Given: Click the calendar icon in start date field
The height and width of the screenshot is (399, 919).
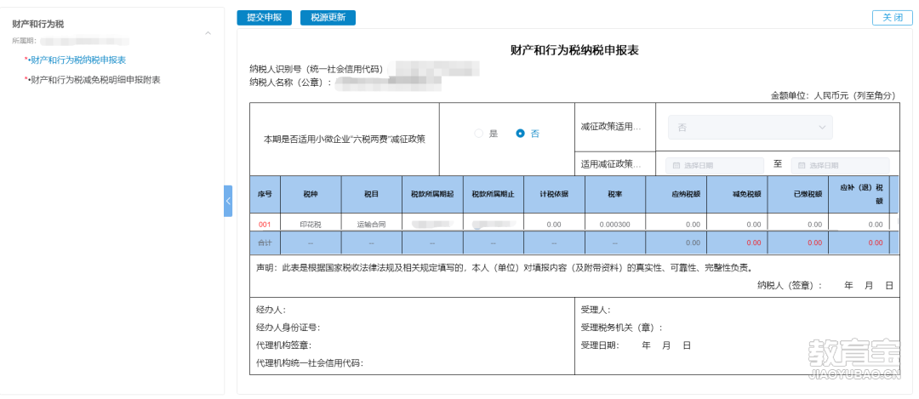Looking at the screenshot, I should coord(676,166).
